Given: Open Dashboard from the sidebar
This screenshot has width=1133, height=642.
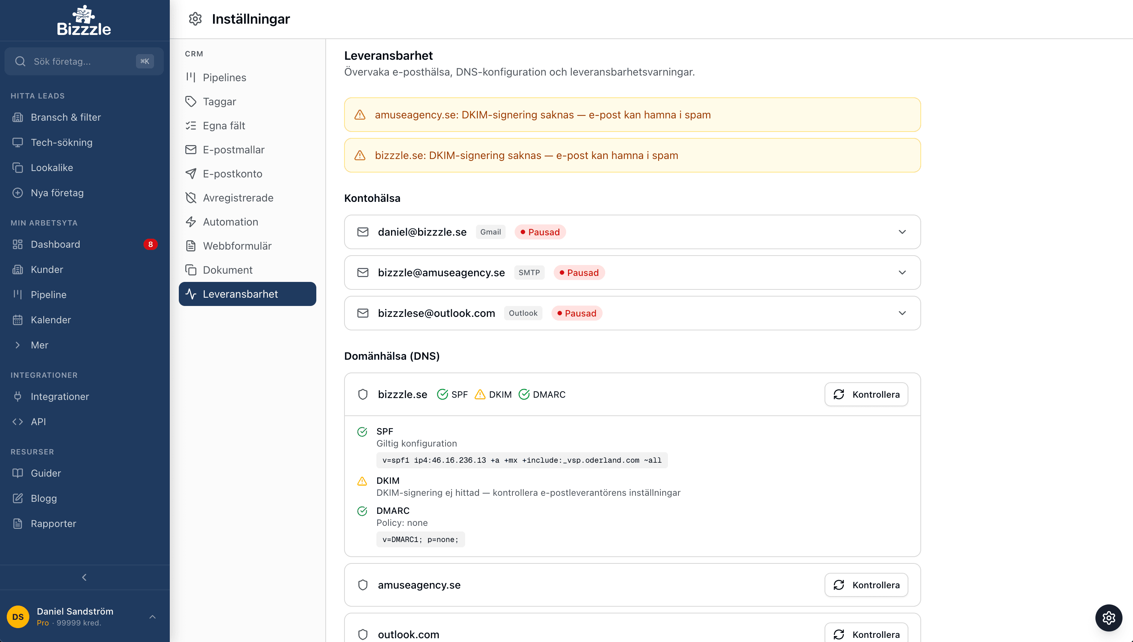Looking at the screenshot, I should click(x=55, y=244).
